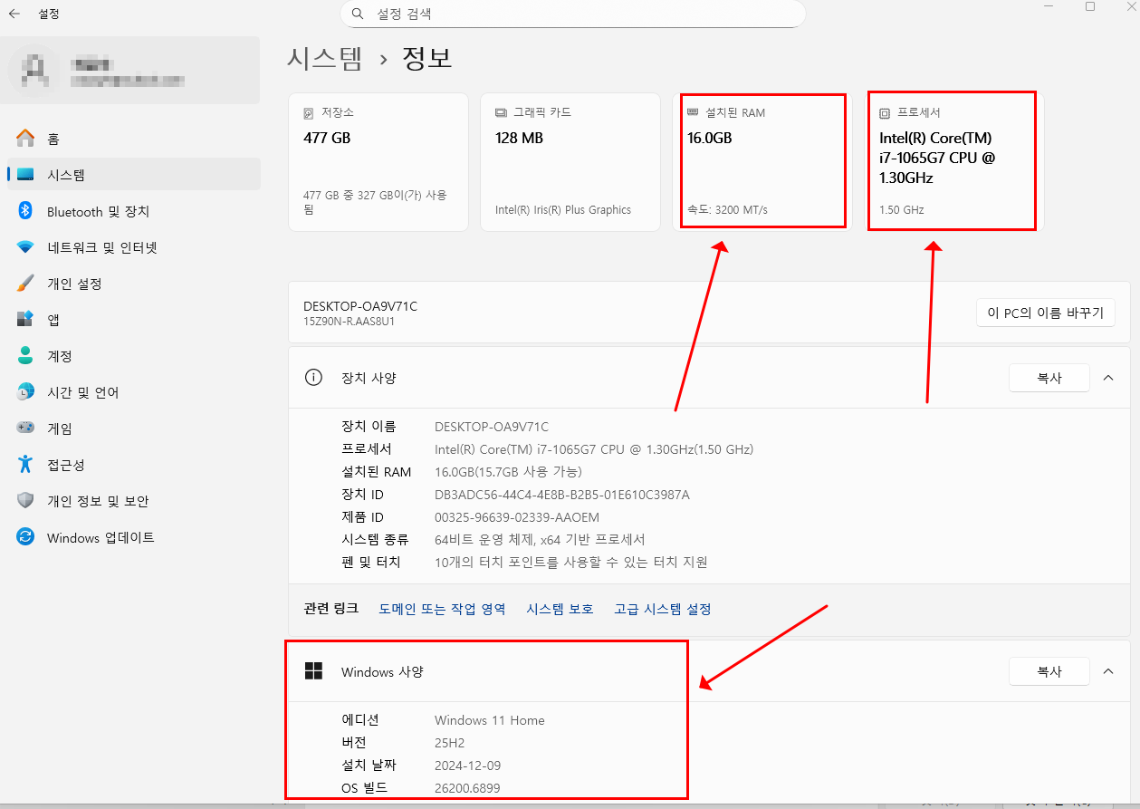
Task: Click the model text 15Z90N-R.AAS8U1
Action: click(x=349, y=322)
